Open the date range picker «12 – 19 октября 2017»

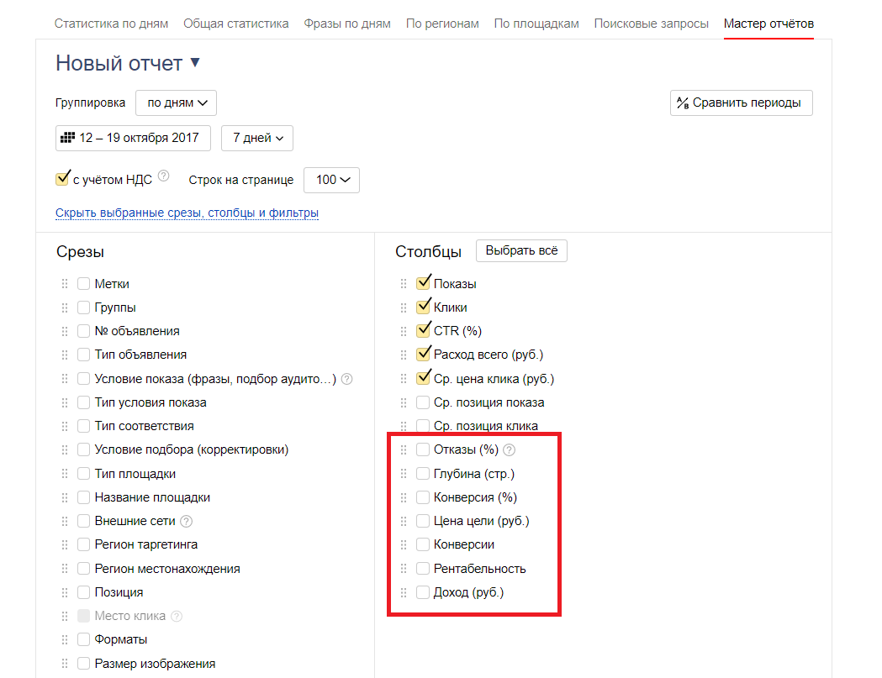(133, 138)
